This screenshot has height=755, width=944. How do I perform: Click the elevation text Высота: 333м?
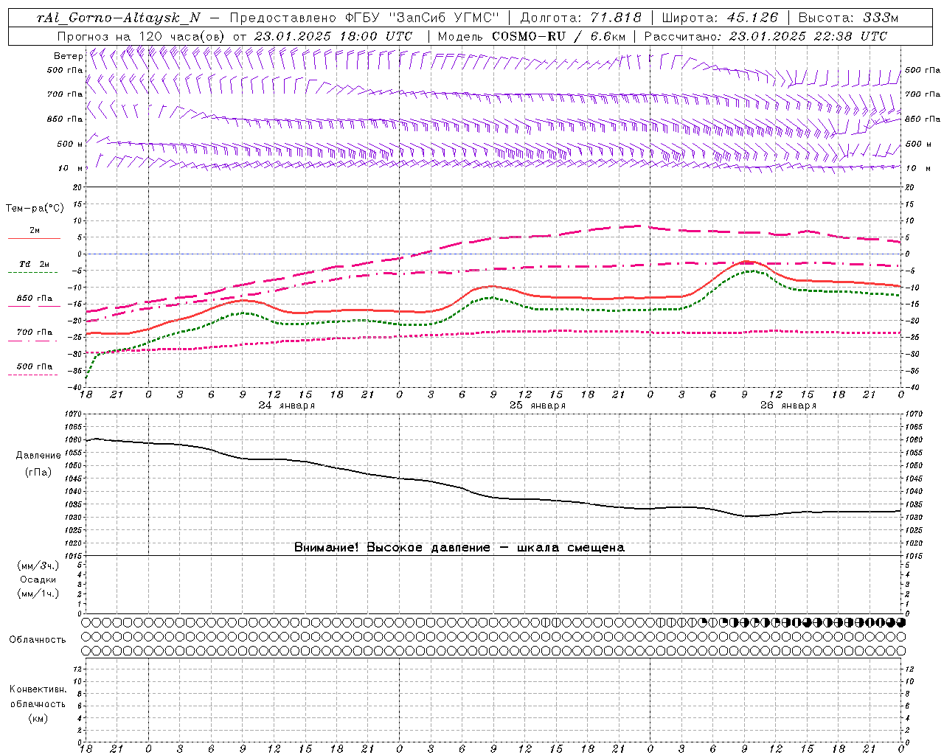pos(849,18)
